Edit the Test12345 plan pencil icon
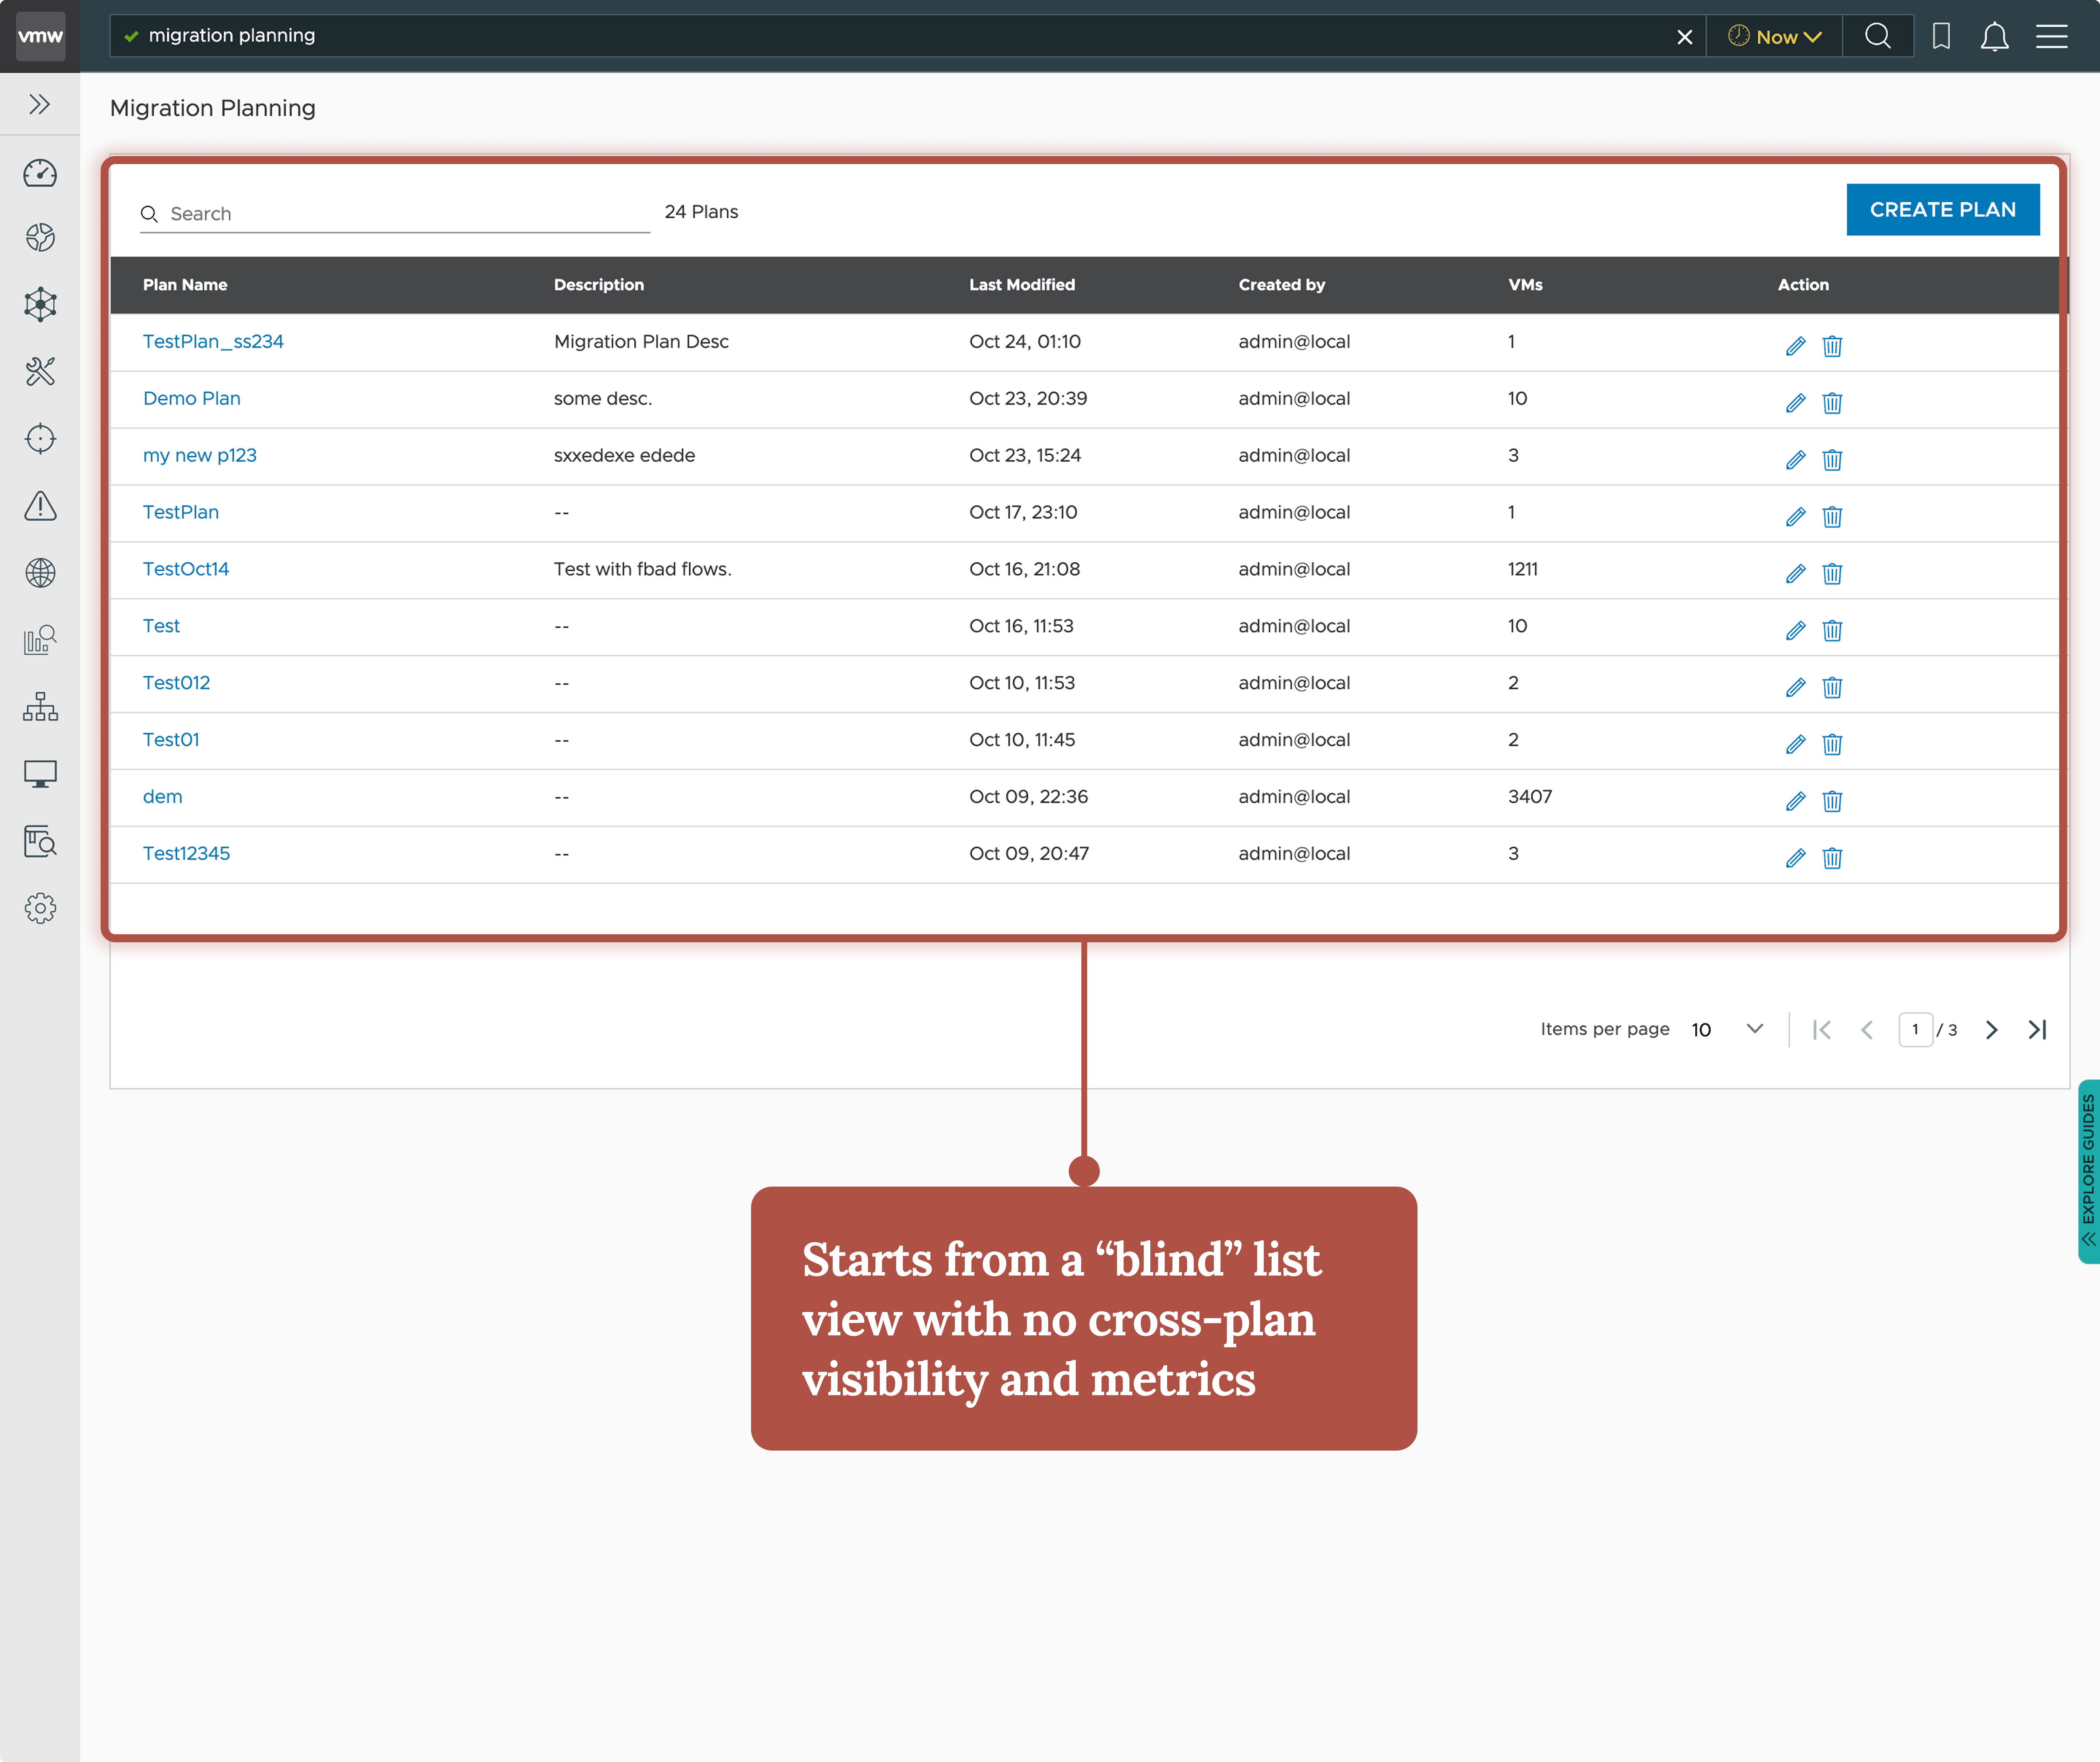Viewport: 2100px width, 1762px height. (x=1796, y=858)
